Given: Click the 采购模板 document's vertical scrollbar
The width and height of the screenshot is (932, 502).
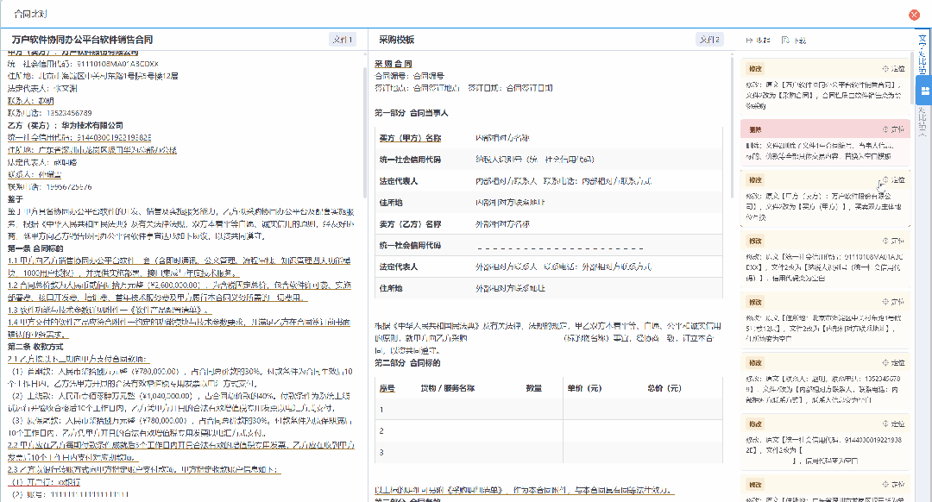Looking at the screenshot, I should coord(733,125).
